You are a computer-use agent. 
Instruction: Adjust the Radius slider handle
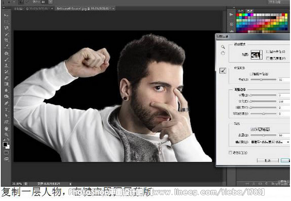click(261, 80)
